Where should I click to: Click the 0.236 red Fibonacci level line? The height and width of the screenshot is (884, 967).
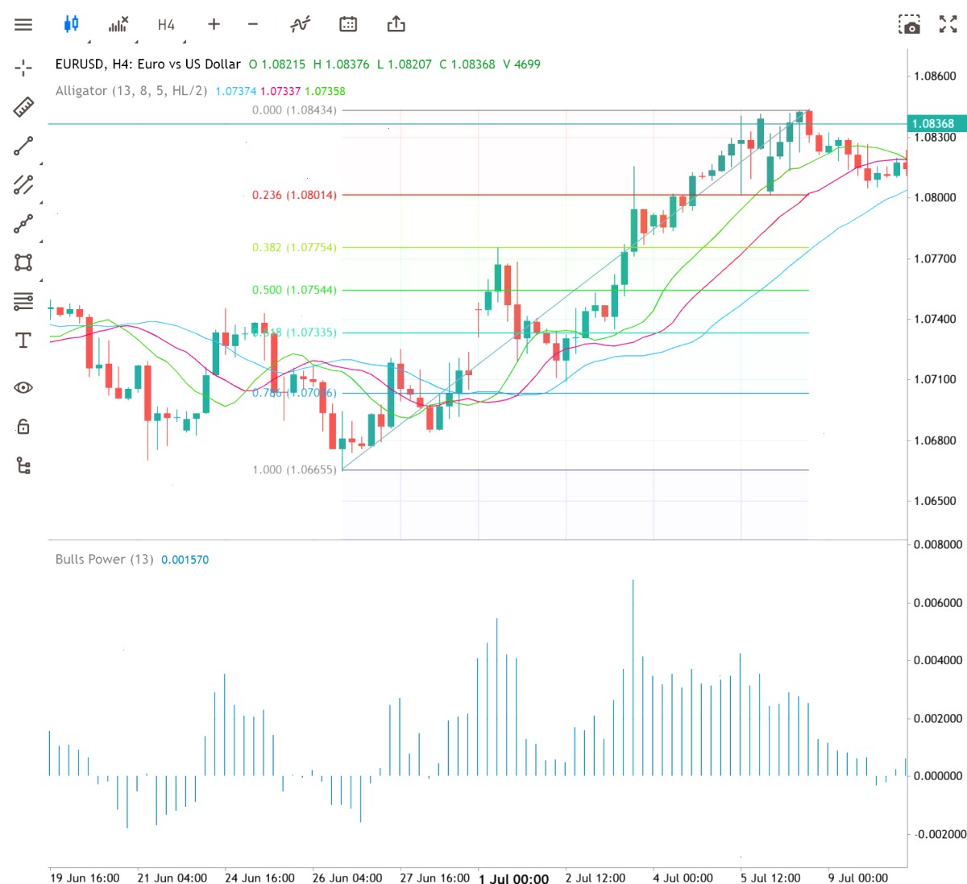point(574,195)
